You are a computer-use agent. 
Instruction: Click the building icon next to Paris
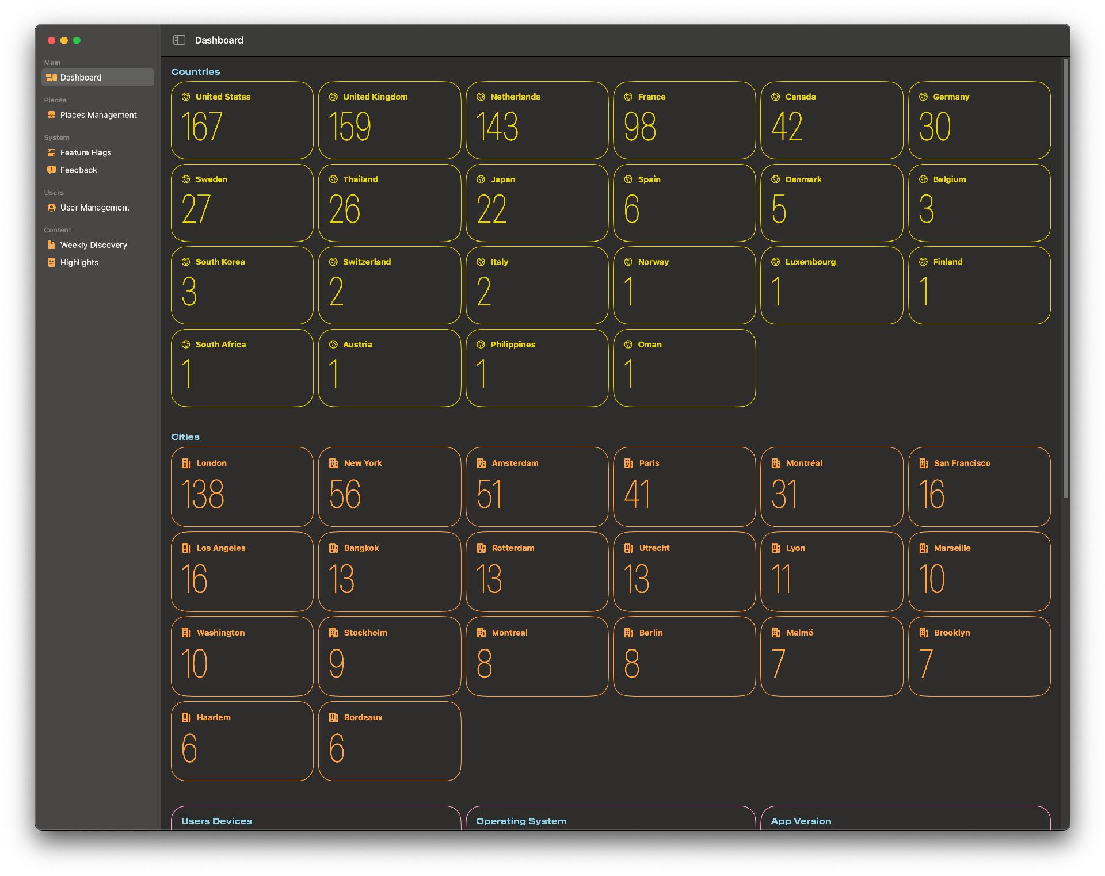coord(628,463)
